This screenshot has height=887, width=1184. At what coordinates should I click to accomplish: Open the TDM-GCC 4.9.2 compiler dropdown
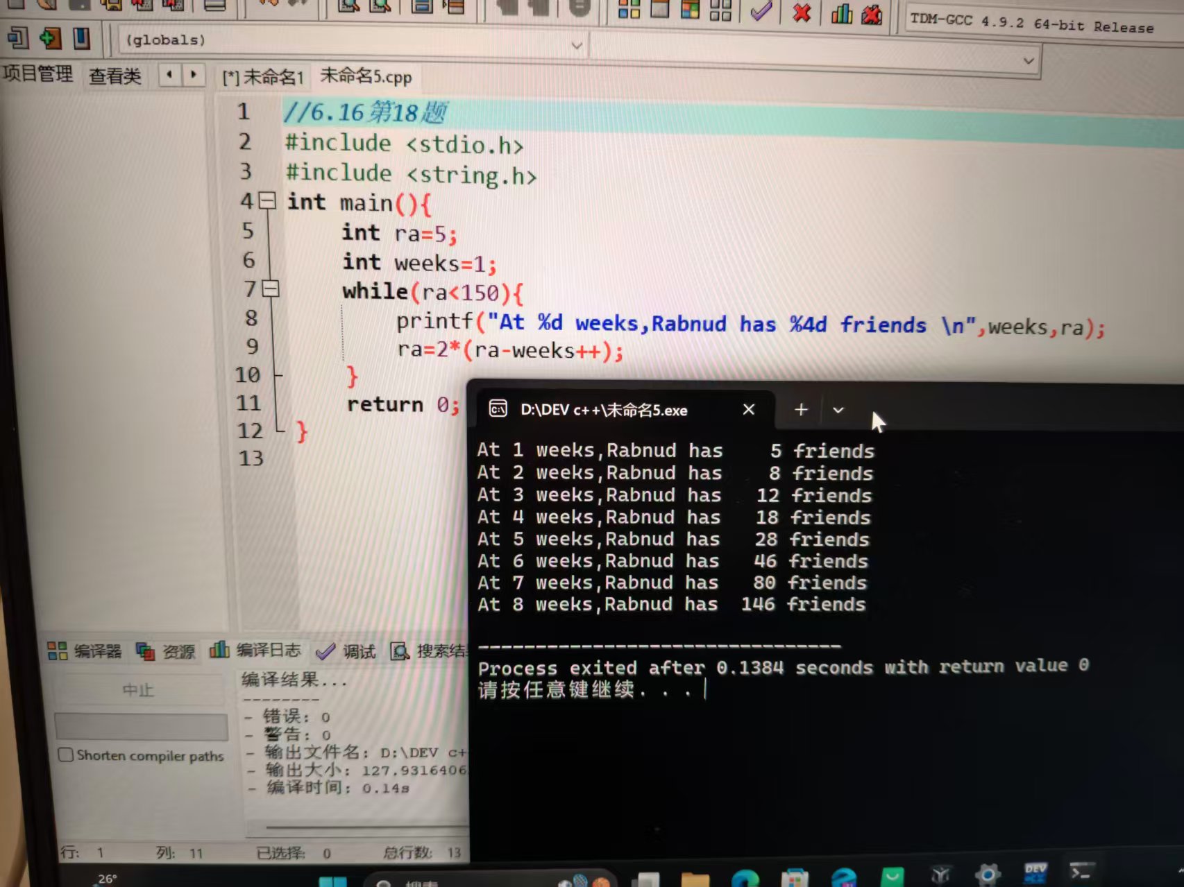click(x=1028, y=61)
